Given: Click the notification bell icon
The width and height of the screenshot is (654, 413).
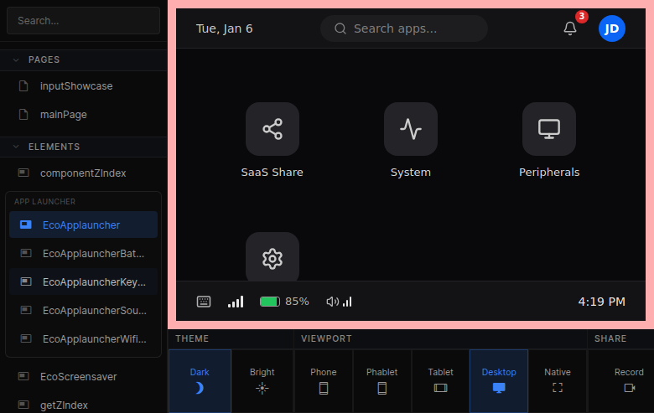Looking at the screenshot, I should pyautogui.click(x=570, y=28).
